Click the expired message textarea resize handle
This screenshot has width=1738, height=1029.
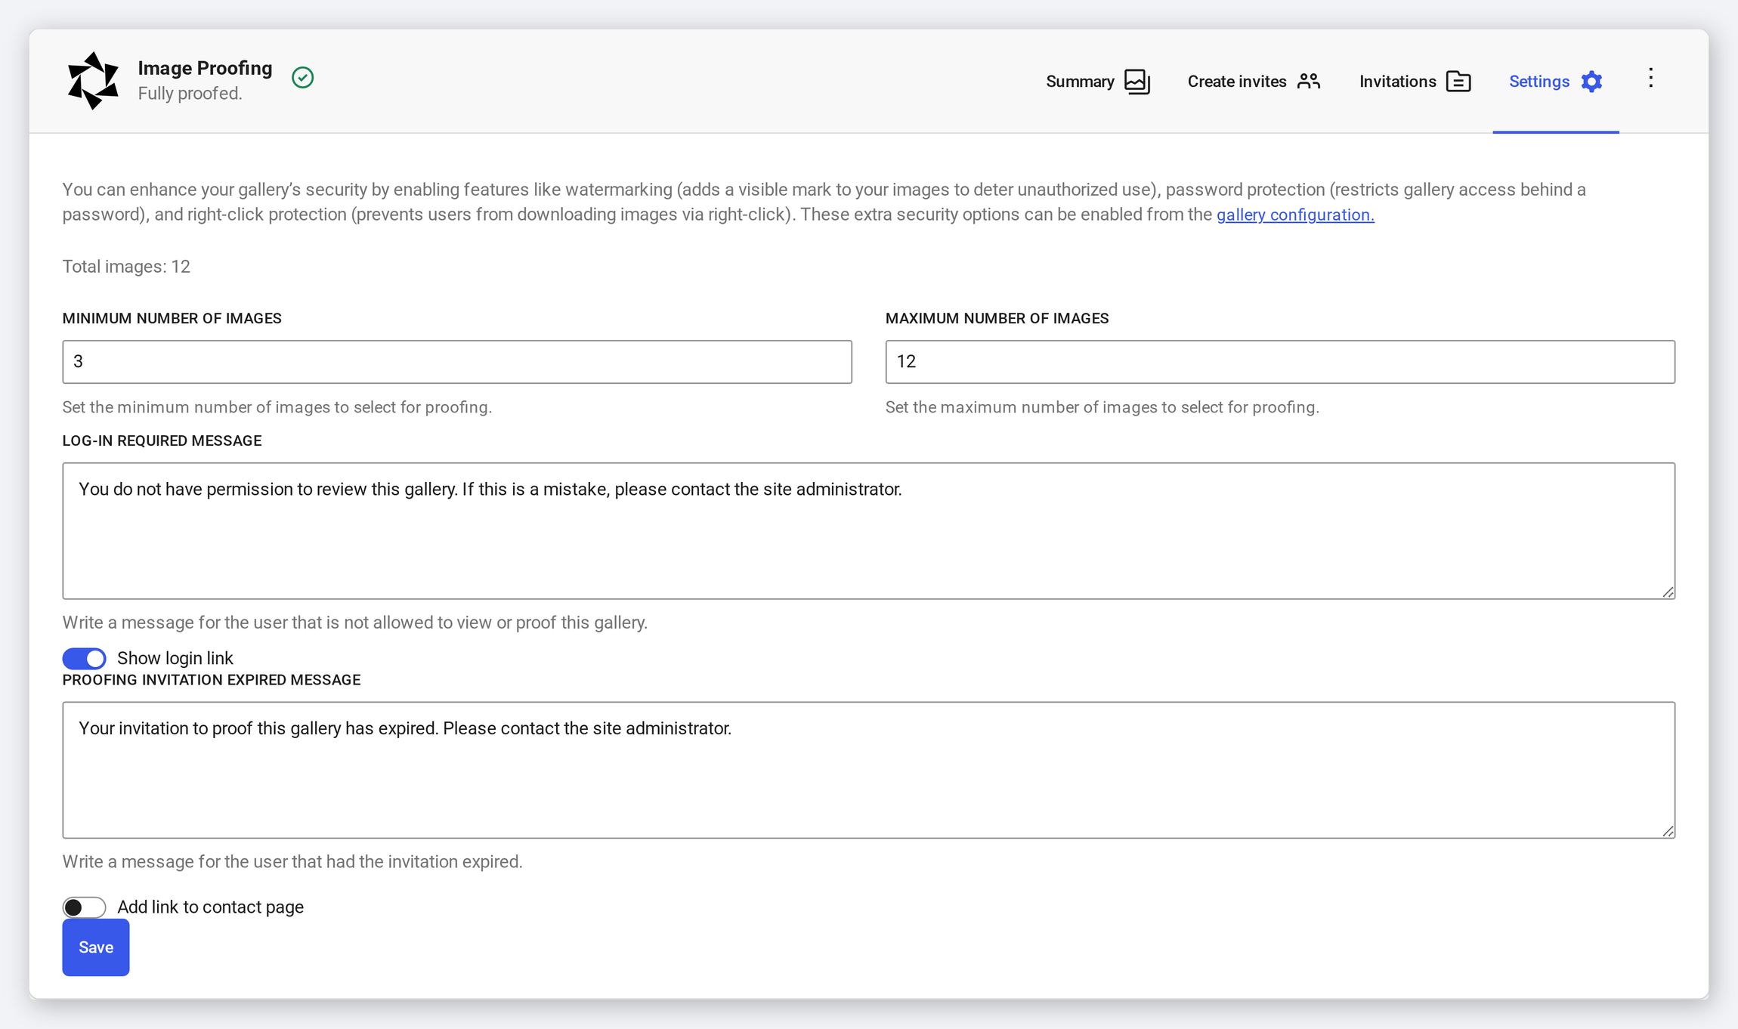pos(1668,831)
